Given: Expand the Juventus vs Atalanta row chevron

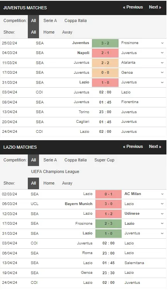Looking at the screenshot, I should [162, 63].
